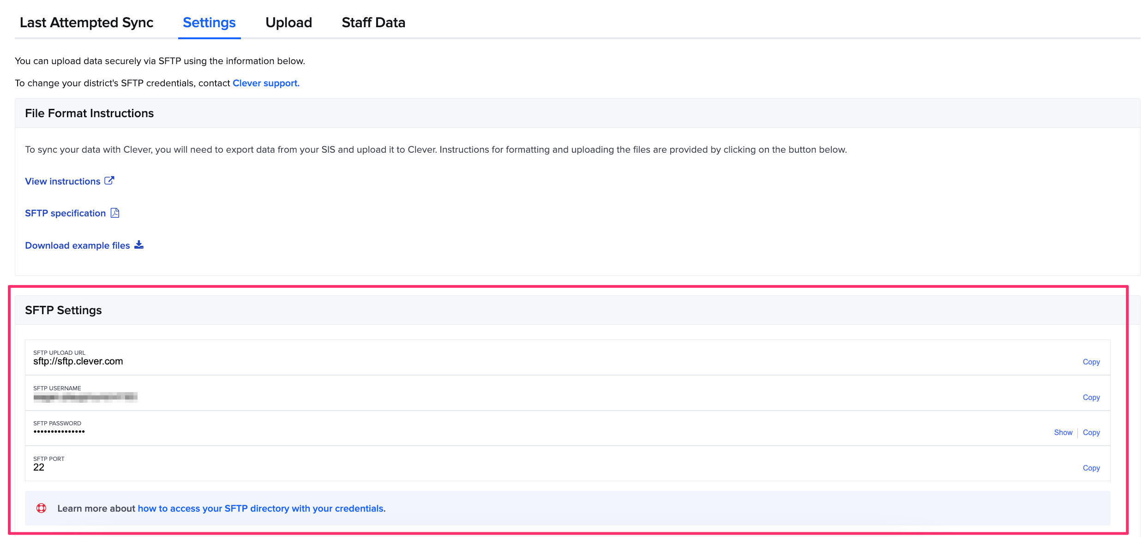Open the Last Attempted Sync tab
The height and width of the screenshot is (537, 1142).
click(x=86, y=22)
